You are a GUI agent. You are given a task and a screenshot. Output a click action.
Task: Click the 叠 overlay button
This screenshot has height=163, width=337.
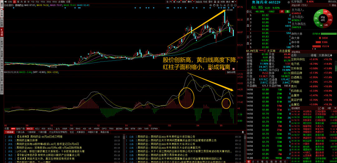click(x=215, y=2)
